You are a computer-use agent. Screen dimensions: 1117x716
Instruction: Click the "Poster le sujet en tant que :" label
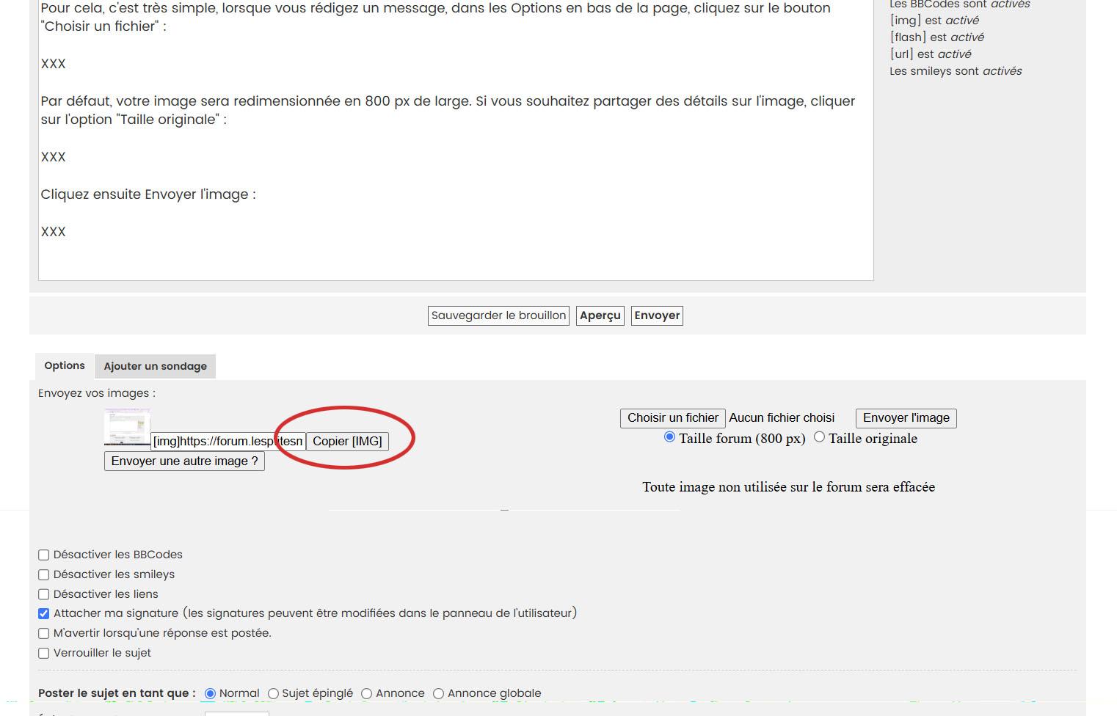coord(117,693)
